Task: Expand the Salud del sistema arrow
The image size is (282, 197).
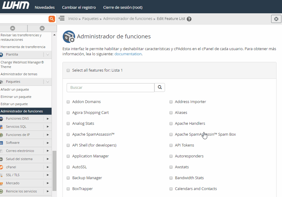Action: [48, 159]
